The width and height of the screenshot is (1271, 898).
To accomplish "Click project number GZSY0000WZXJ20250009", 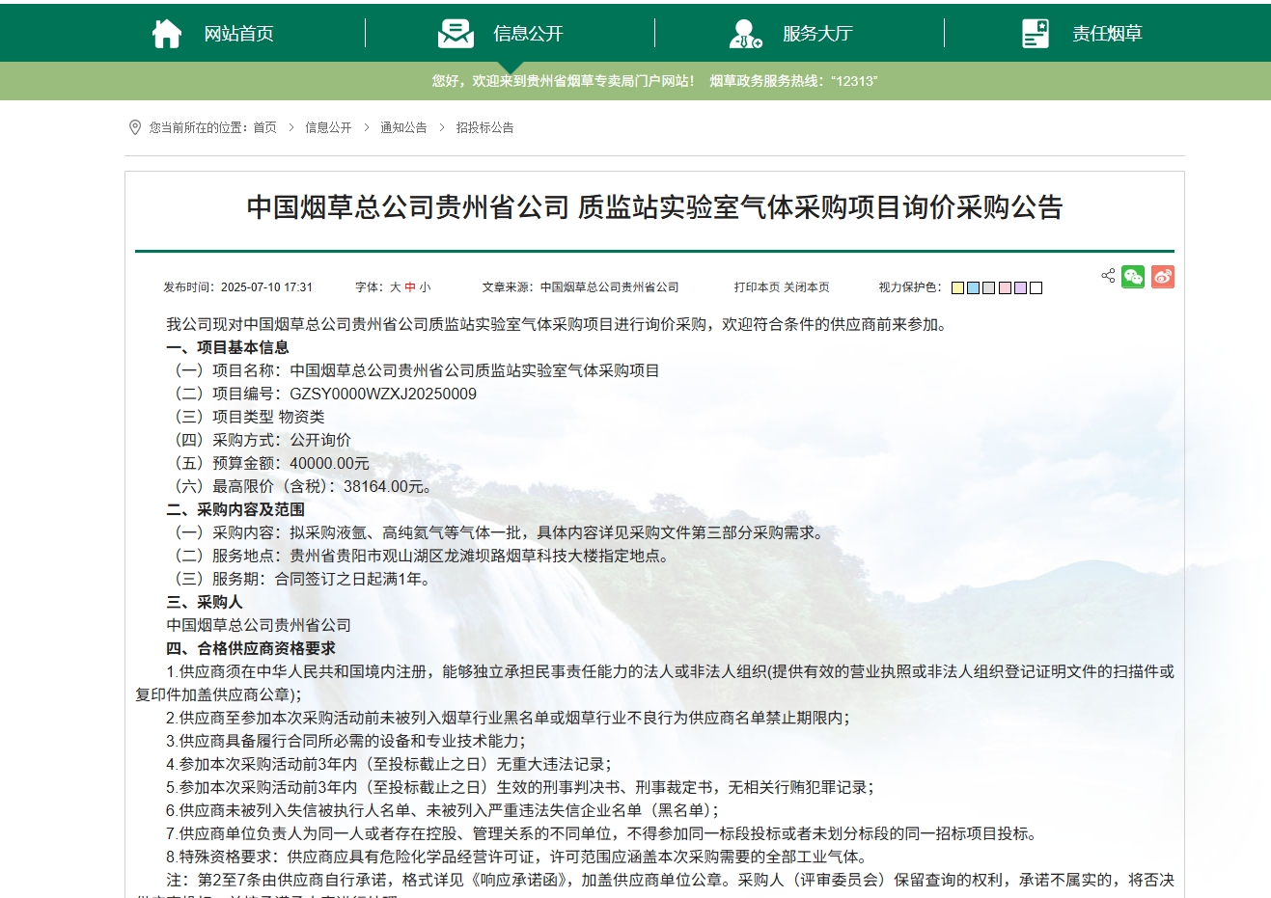I will point(383,394).
